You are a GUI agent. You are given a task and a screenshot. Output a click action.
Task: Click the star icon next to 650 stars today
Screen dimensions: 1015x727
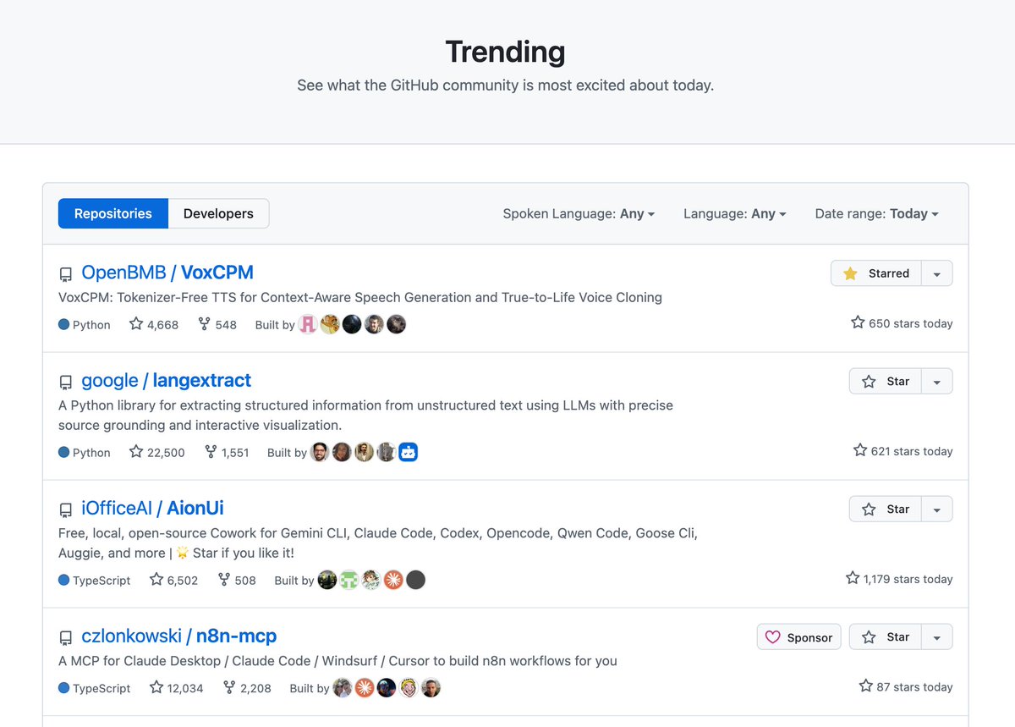tap(857, 322)
